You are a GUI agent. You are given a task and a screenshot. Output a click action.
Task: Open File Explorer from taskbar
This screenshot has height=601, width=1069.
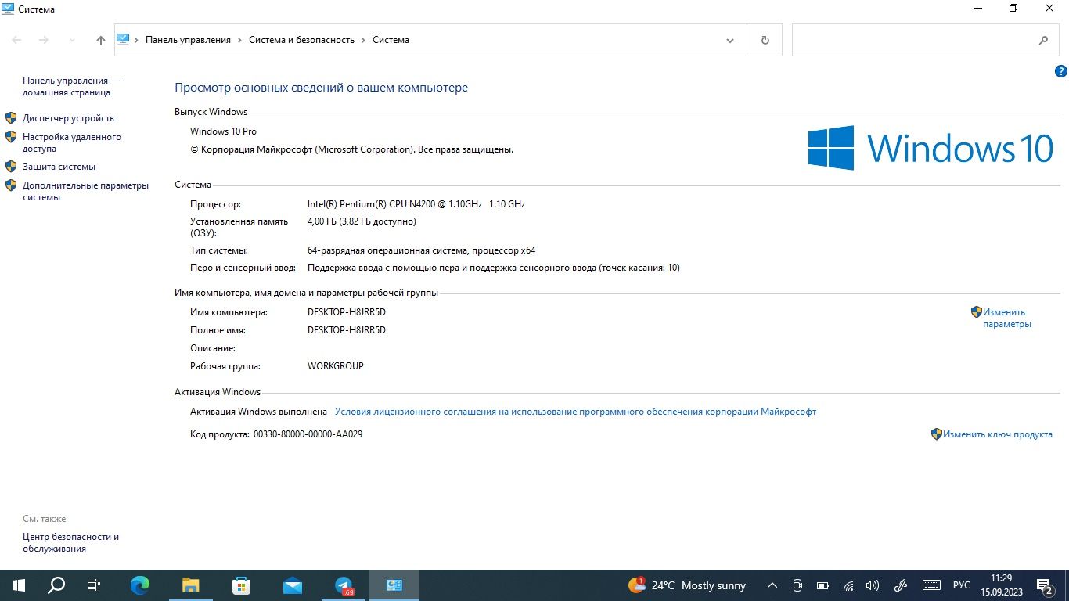191,585
